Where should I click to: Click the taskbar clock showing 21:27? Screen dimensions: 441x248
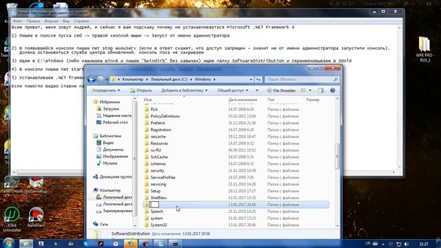[424, 244]
